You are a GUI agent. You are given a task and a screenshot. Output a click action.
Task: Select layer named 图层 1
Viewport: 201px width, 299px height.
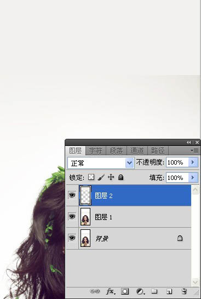pos(104,217)
